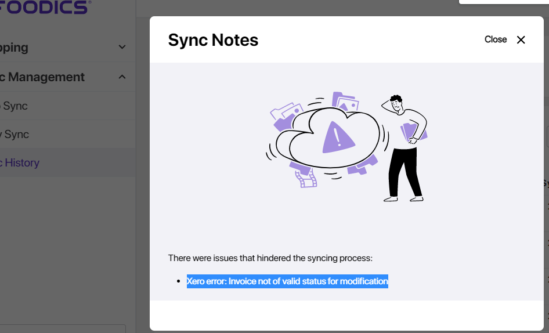This screenshot has height=333, width=549.
Task: Click the X icon in Sync Notes
Action: (521, 39)
